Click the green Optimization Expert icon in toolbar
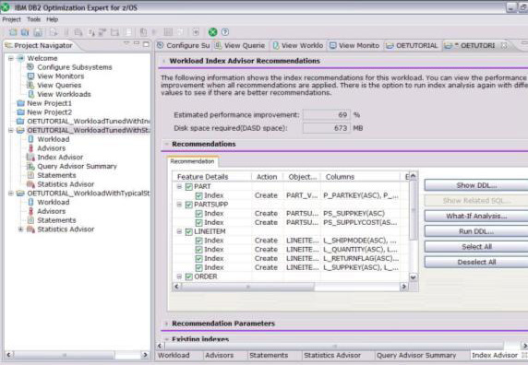The image size is (528, 365). [213, 32]
